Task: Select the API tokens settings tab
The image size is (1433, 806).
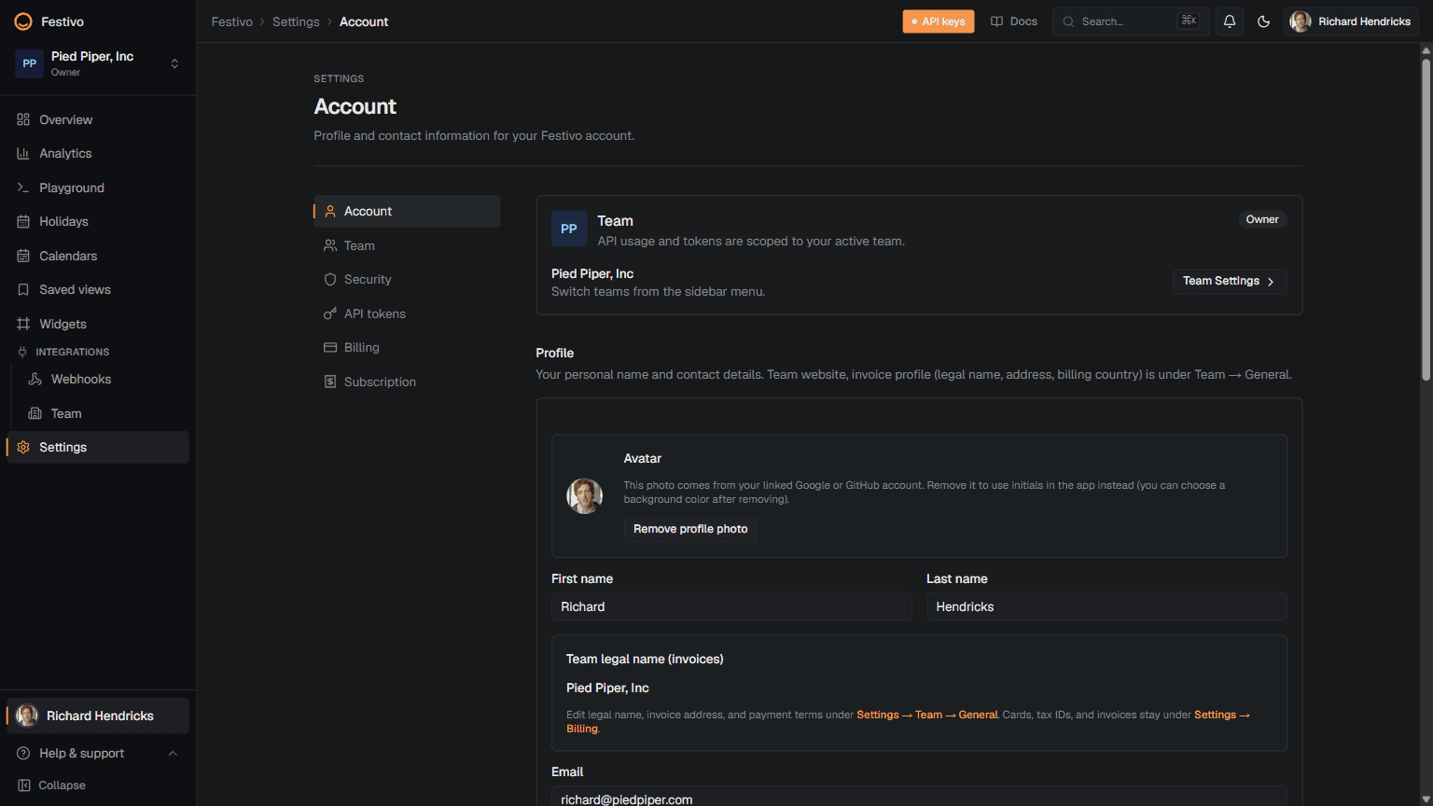Action: click(407, 313)
